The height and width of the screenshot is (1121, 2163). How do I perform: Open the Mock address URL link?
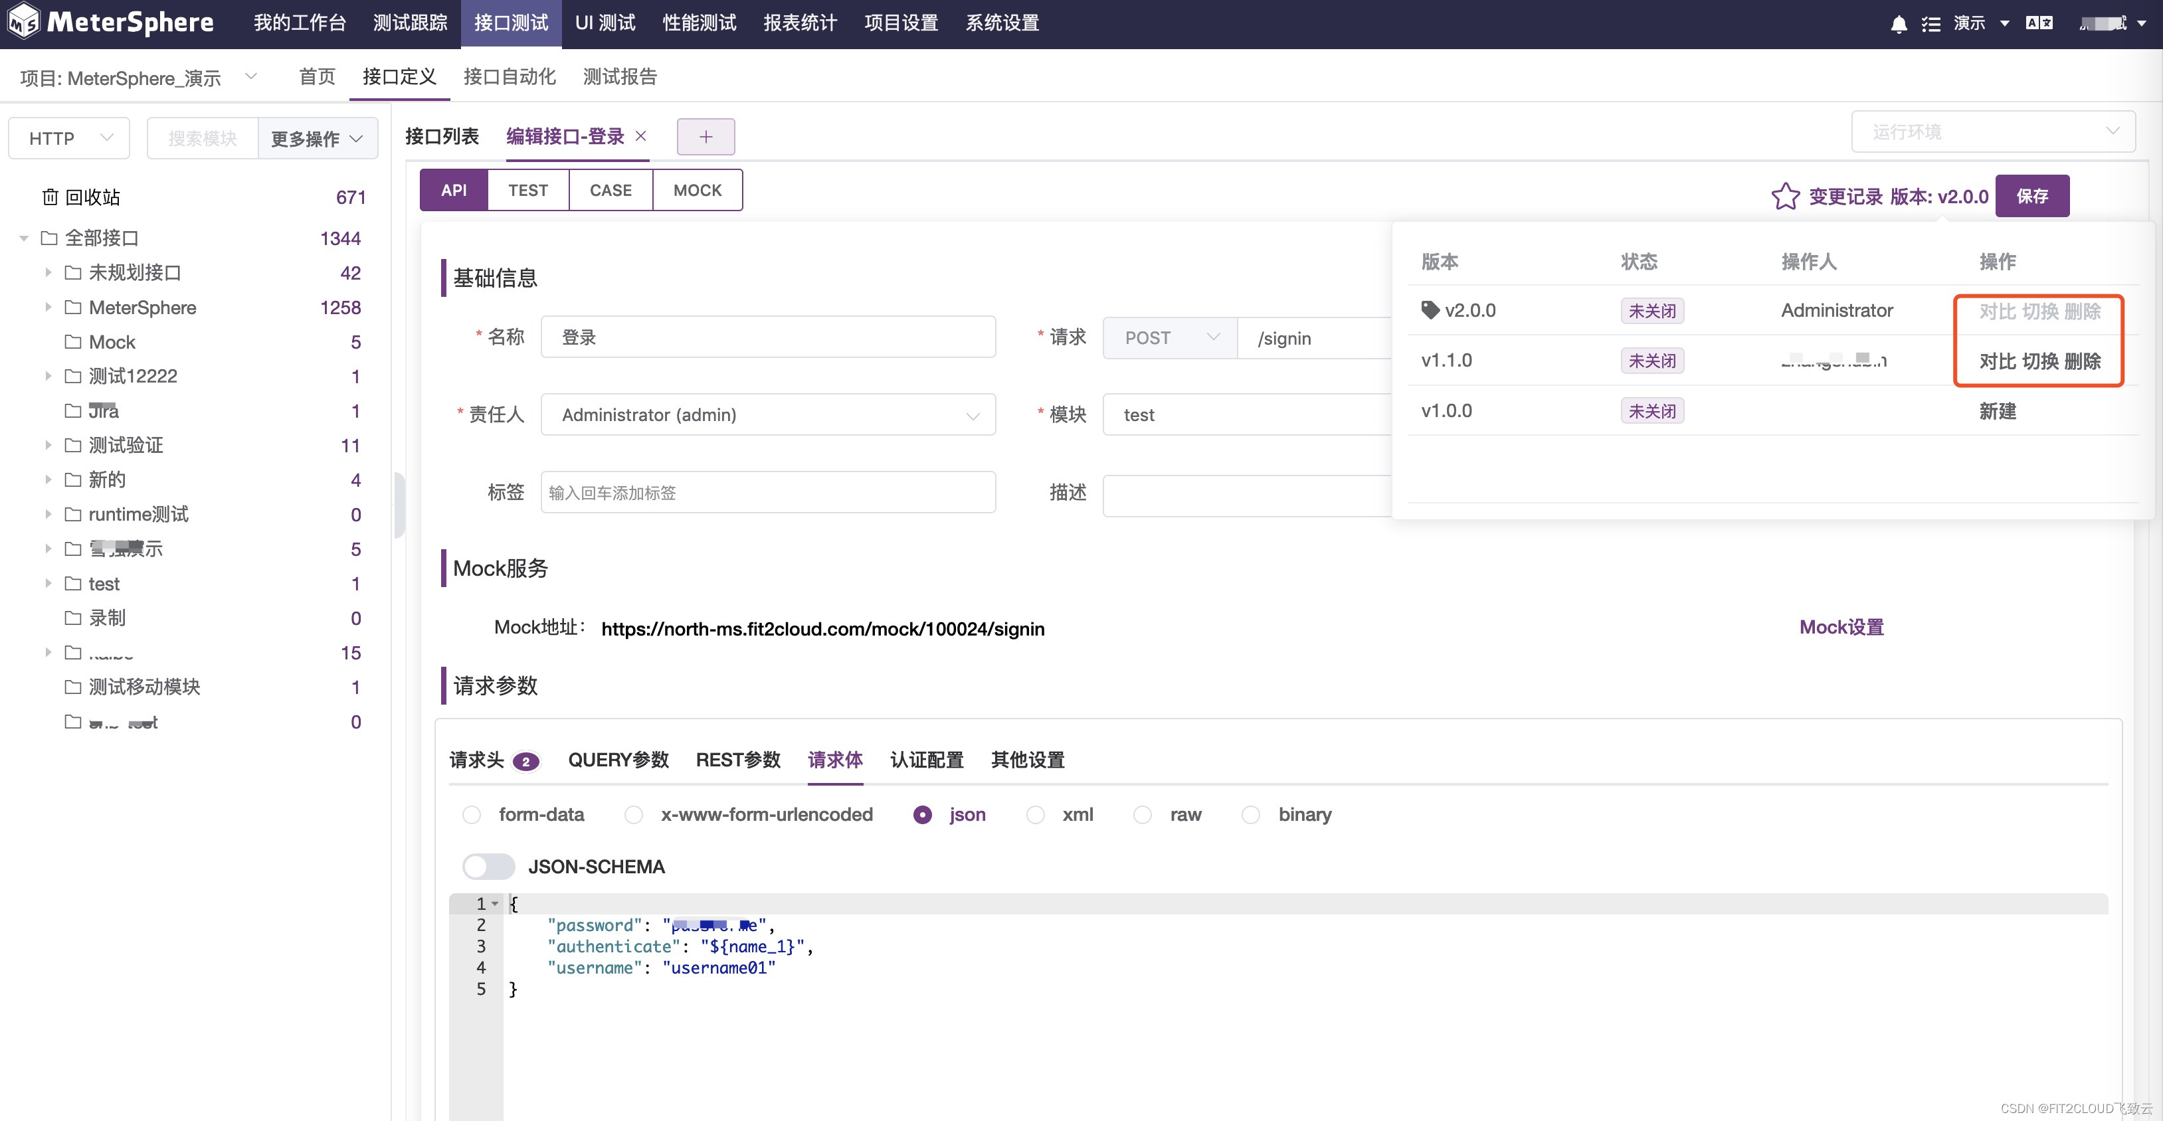pyautogui.click(x=822, y=629)
